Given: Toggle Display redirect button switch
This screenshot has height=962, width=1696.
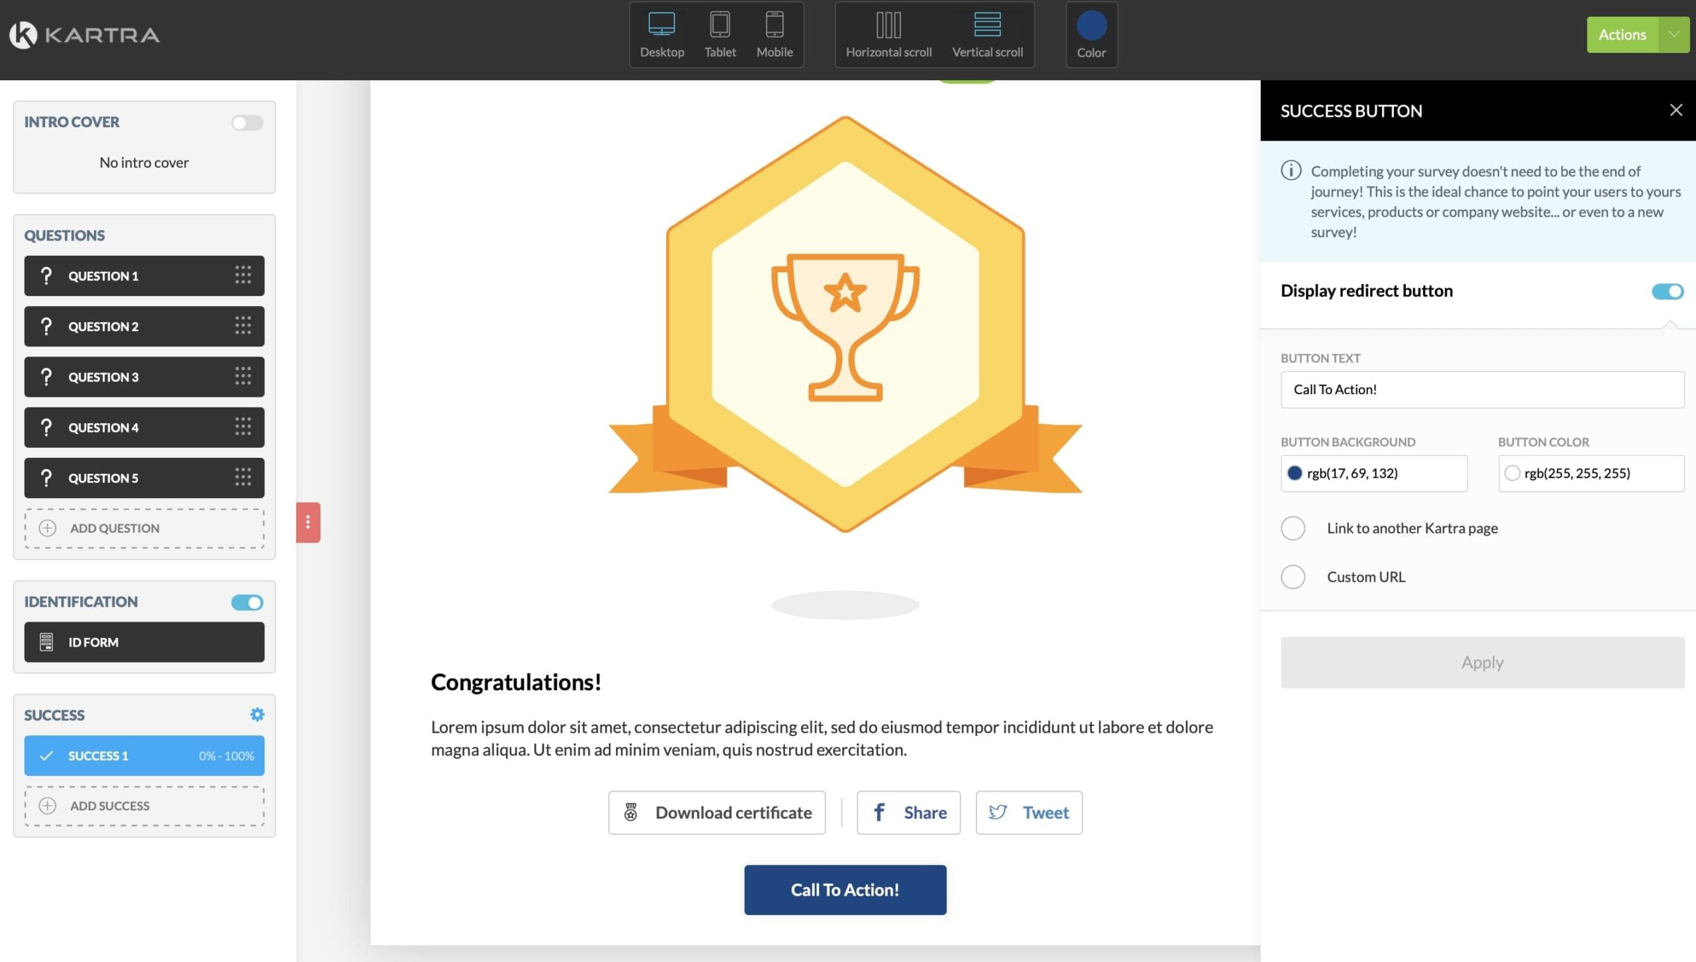Looking at the screenshot, I should click(x=1668, y=292).
